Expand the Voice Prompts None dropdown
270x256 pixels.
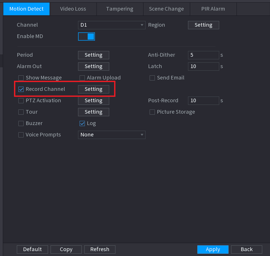pyautogui.click(x=112, y=135)
